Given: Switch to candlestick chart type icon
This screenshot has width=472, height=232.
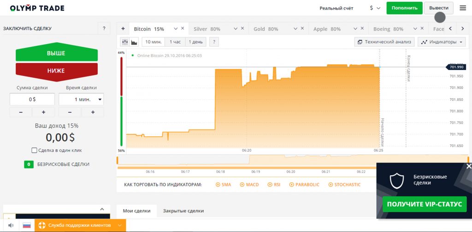Looking at the screenshot, I should pyautogui.click(x=125, y=42).
